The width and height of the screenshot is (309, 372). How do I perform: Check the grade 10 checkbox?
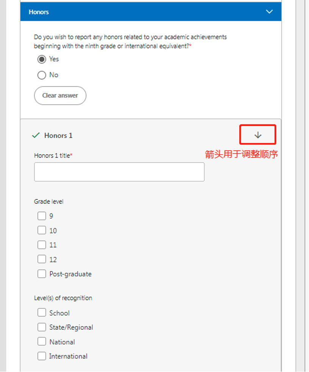point(42,231)
